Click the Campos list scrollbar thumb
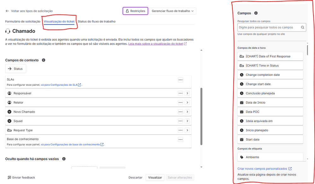Image resolution: width=315 pixels, height=184 pixels. coord(307,50)
